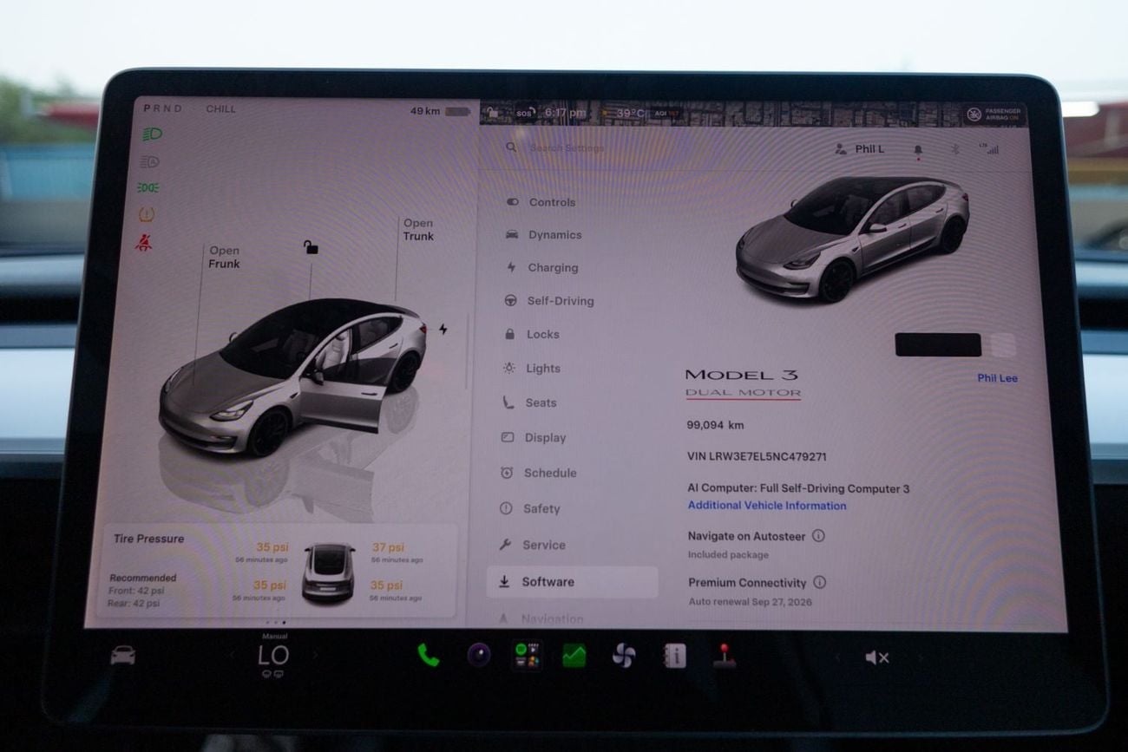Tap the Passenger Airbag status indicator
The width and height of the screenshot is (1128, 752).
tap(996, 114)
